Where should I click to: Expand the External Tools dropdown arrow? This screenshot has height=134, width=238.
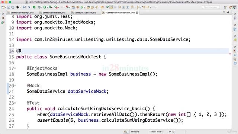(58, 7)
